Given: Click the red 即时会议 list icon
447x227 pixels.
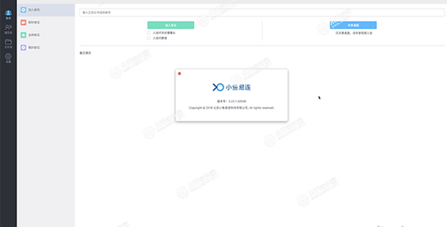Looking at the screenshot, I should (23, 22).
